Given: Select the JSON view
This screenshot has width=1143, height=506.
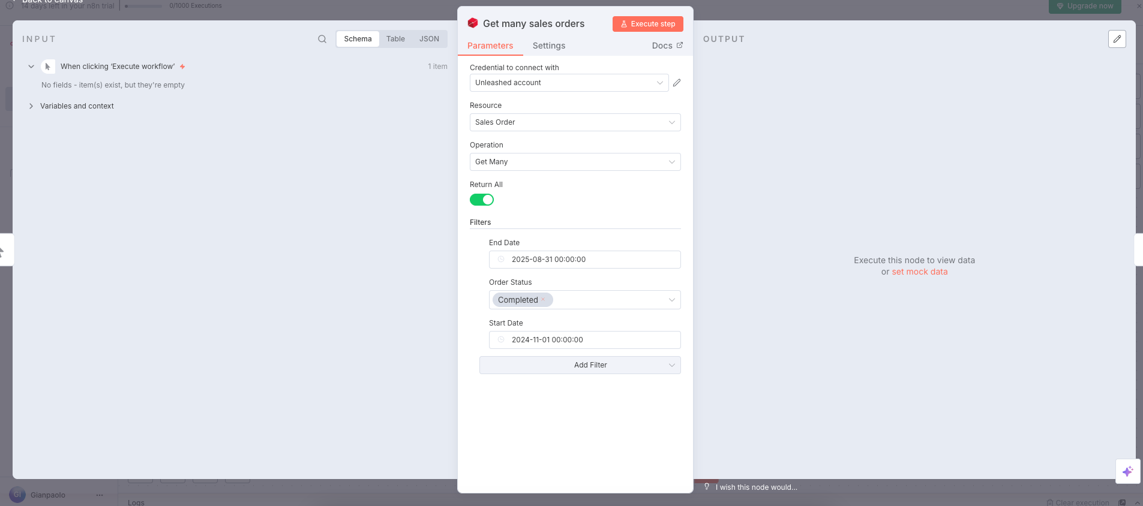Looking at the screenshot, I should click(x=429, y=39).
